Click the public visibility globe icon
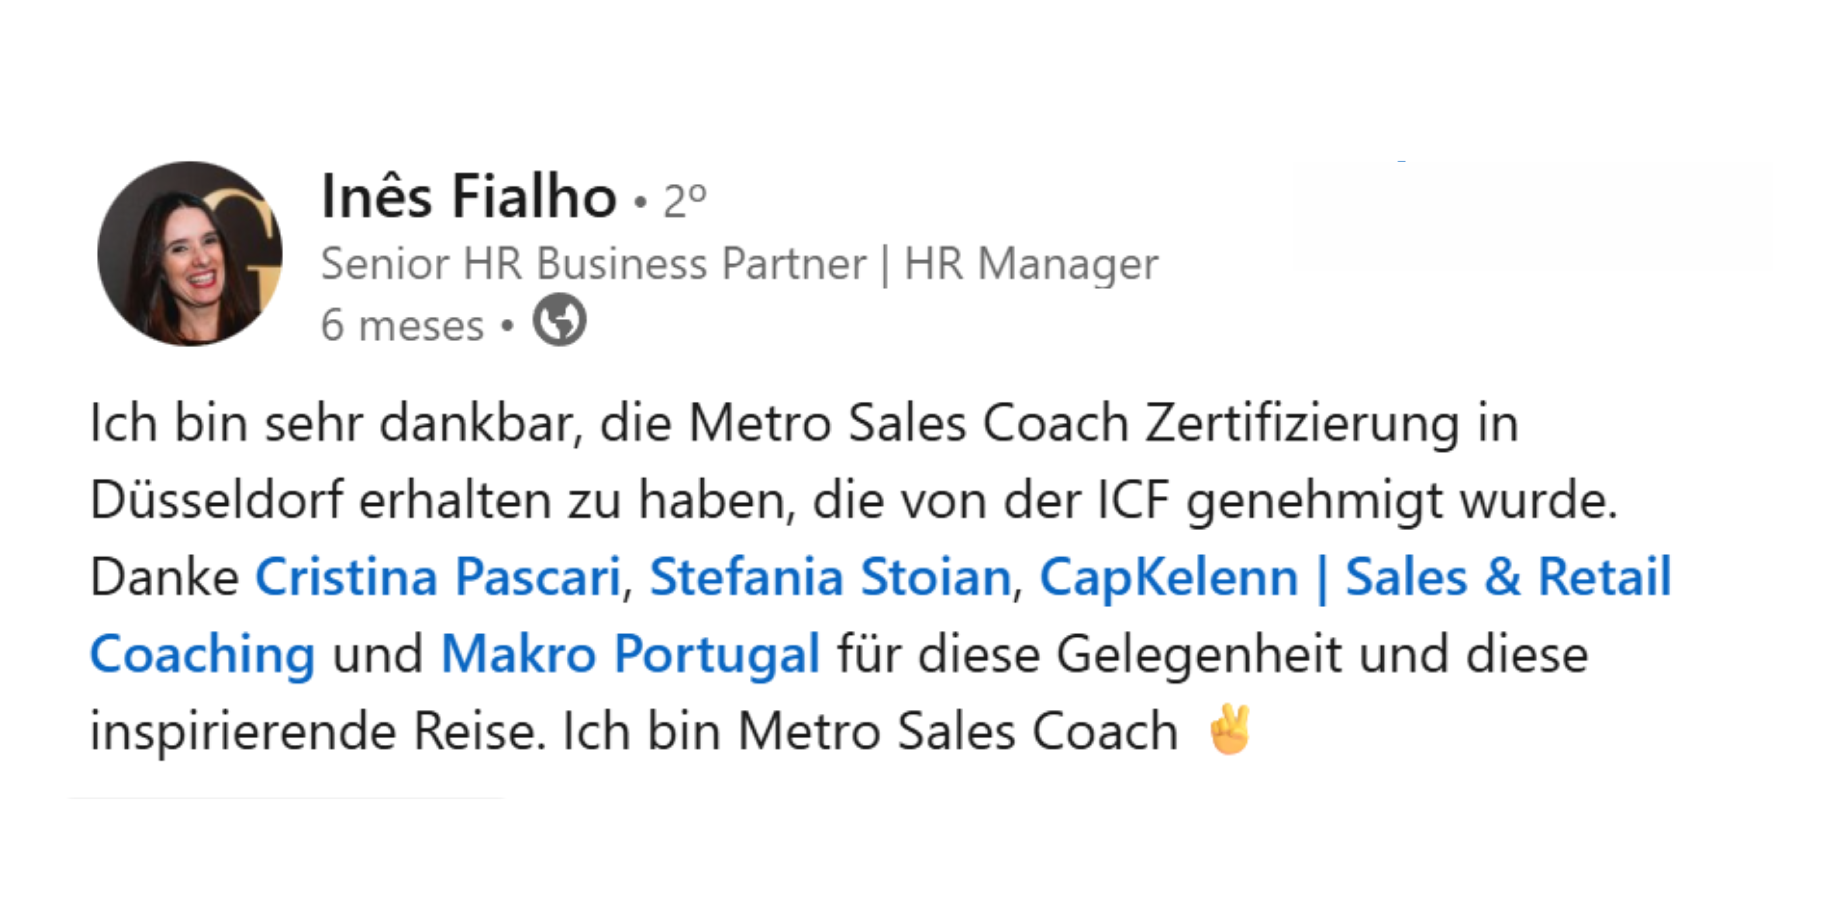The height and width of the screenshot is (922, 1844). click(559, 320)
